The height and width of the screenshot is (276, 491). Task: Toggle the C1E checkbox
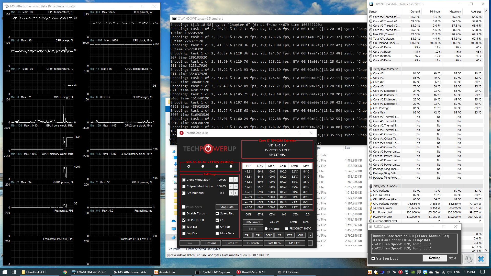tap(217, 220)
